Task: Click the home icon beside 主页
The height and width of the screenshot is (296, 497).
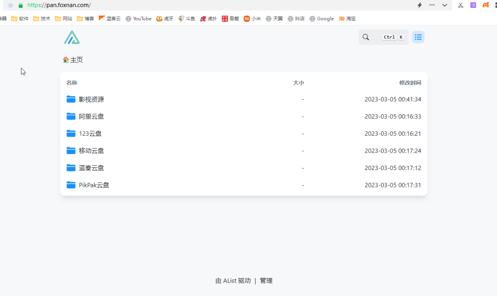Action: [x=66, y=60]
